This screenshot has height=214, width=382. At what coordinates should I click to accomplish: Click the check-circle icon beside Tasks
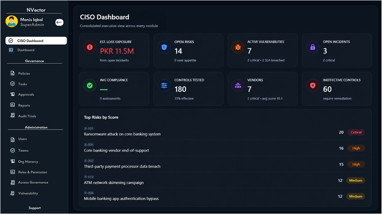[12, 84]
